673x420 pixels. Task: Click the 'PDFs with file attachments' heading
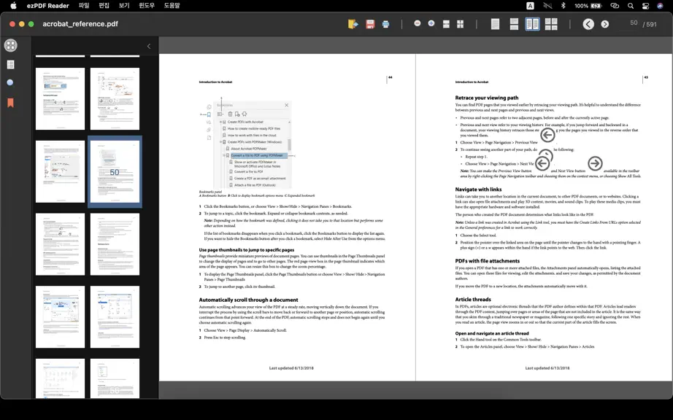[487, 260]
